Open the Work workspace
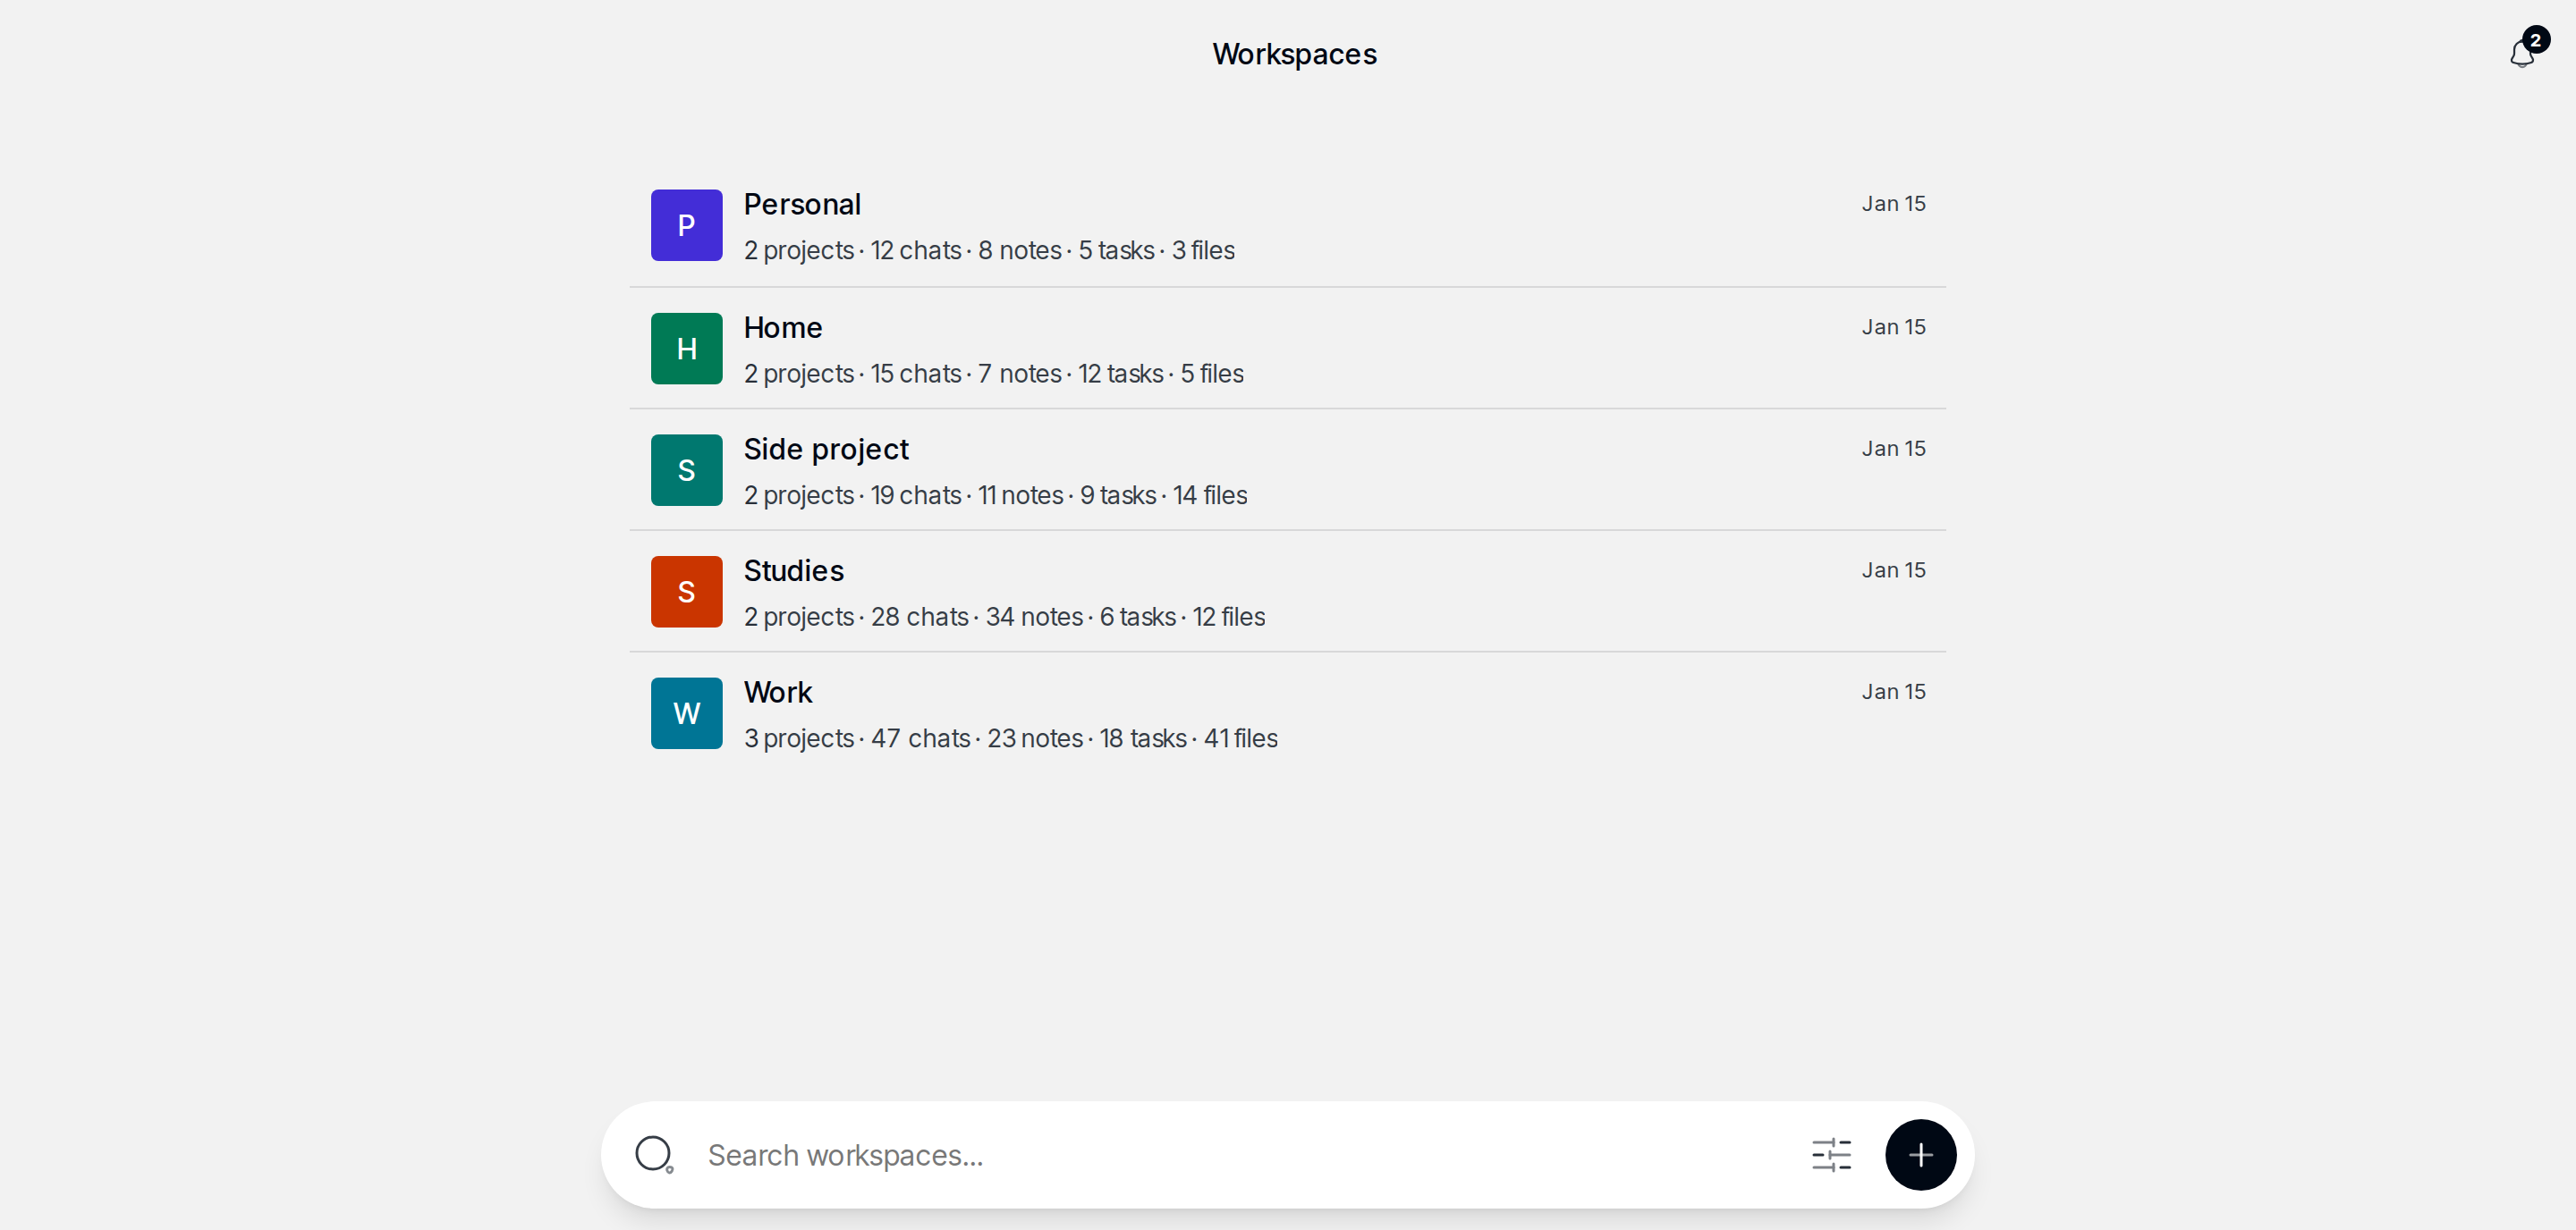 click(x=1288, y=713)
